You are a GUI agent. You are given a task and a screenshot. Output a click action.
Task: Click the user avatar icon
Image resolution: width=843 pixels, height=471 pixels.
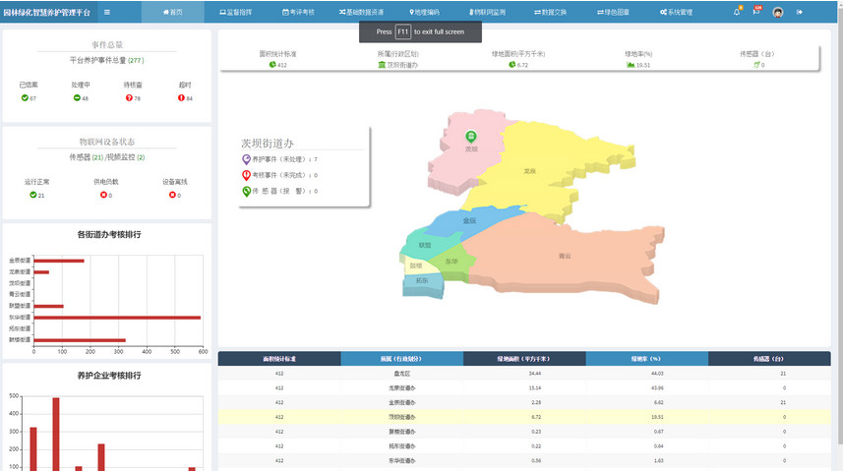pos(778,12)
